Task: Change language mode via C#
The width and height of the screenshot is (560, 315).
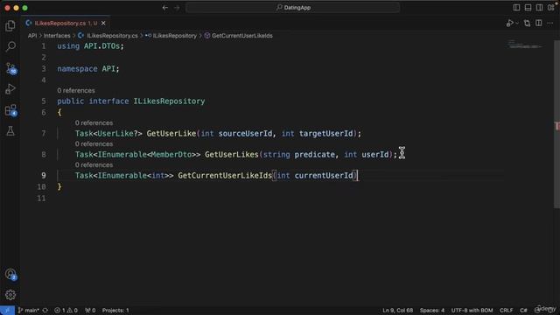Action: (x=523, y=311)
